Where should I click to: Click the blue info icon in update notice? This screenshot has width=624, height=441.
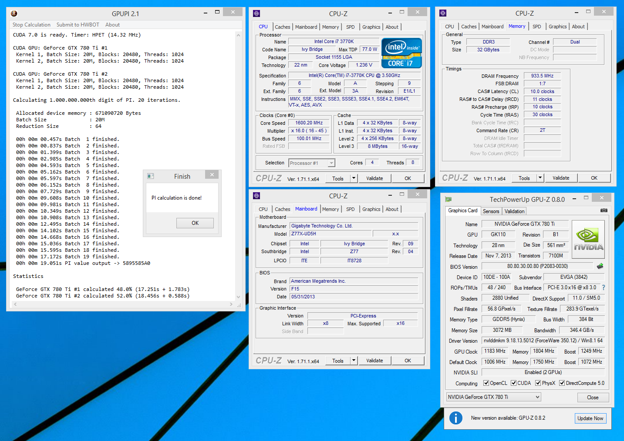click(456, 418)
